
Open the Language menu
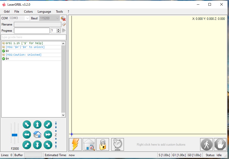click(x=44, y=12)
